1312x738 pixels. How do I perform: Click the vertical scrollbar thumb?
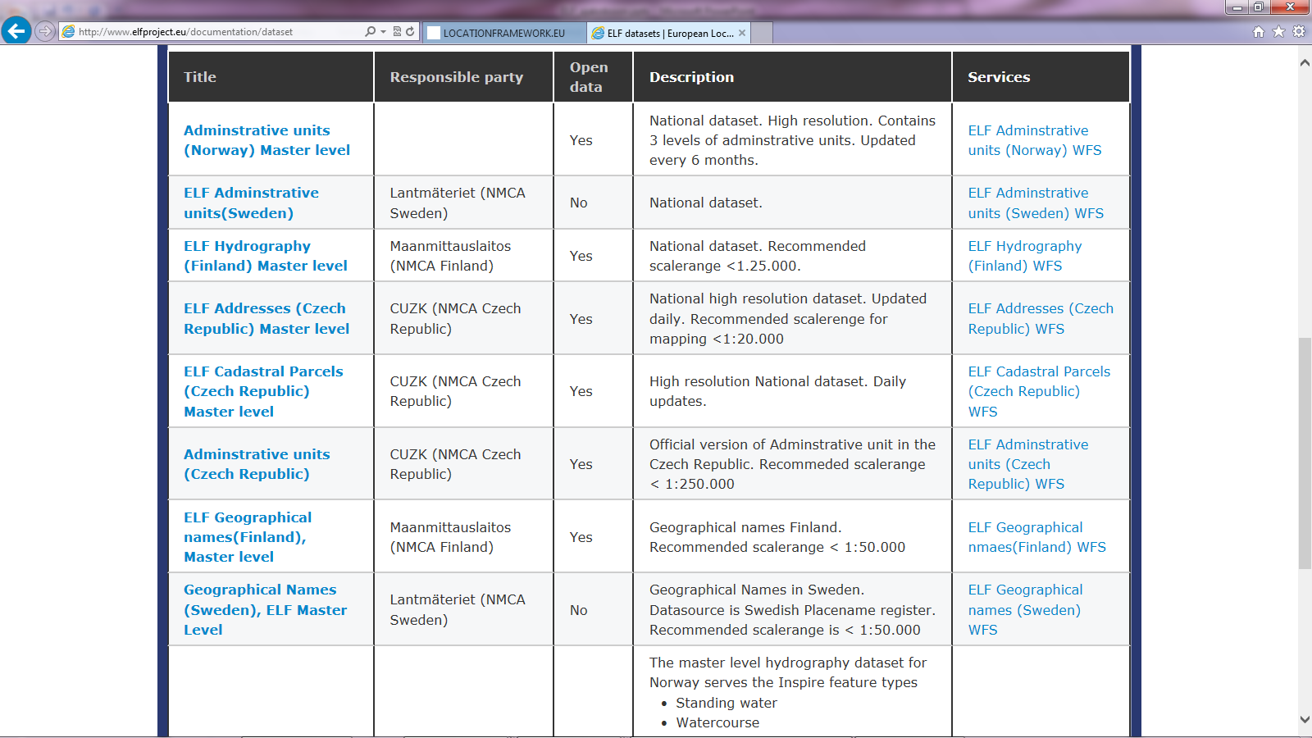[x=1305, y=453]
